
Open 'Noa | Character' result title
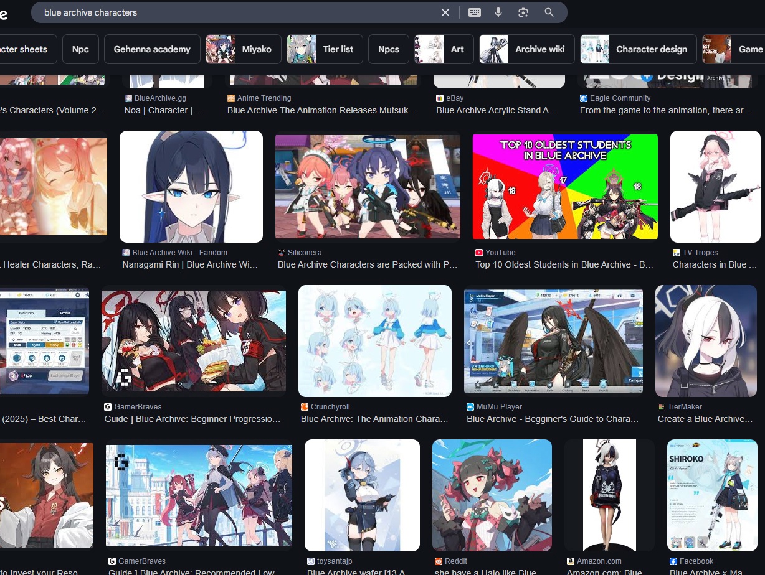click(164, 110)
